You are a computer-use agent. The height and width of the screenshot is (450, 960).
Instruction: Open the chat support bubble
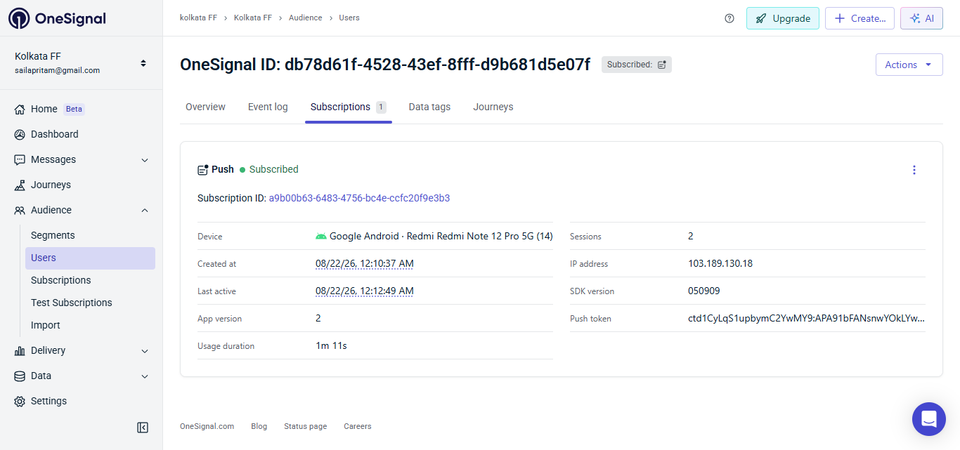(x=929, y=419)
